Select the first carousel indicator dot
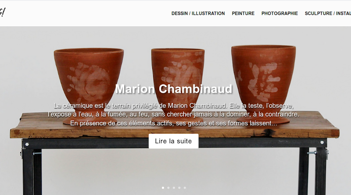This screenshot has width=351, height=195. pos(163,188)
